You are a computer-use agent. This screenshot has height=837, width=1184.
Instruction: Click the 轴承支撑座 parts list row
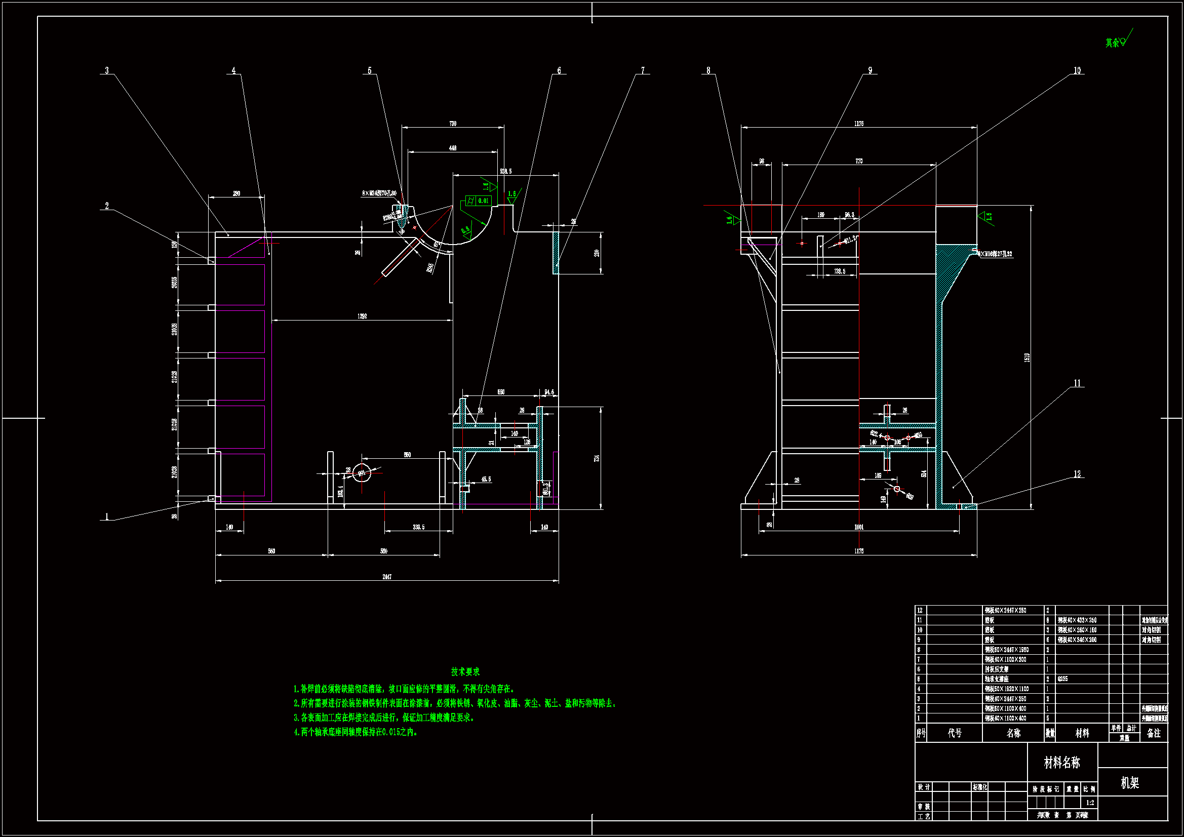click(996, 679)
